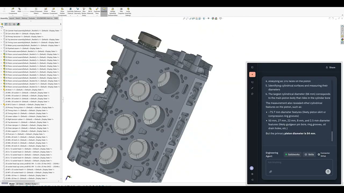
Task: Open the Insert Components dropdown arrow
Action: pyautogui.click(x=13, y=15)
